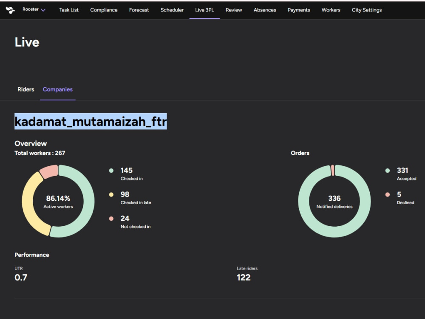Click the green Accepted legend dot
Viewport: 425px width, 319px height.
click(388, 171)
